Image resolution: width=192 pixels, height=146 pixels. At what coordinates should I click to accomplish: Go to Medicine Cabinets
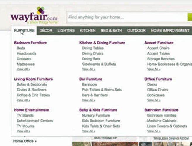coord(162,121)
